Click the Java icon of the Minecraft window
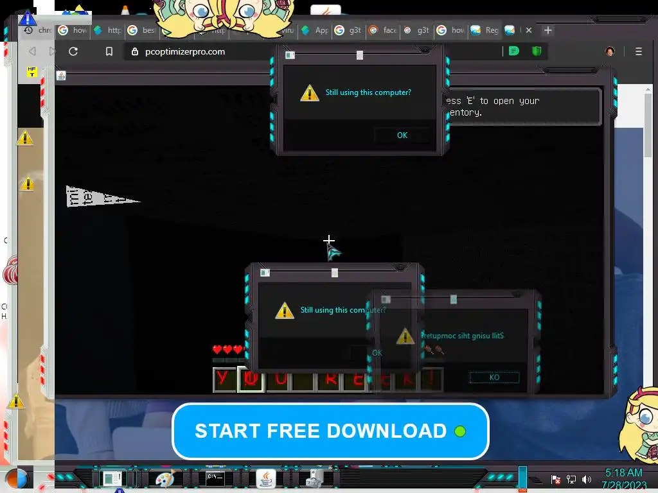Image resolution: width=658 pixels, height=493 pixels. (x=61, y=76)
